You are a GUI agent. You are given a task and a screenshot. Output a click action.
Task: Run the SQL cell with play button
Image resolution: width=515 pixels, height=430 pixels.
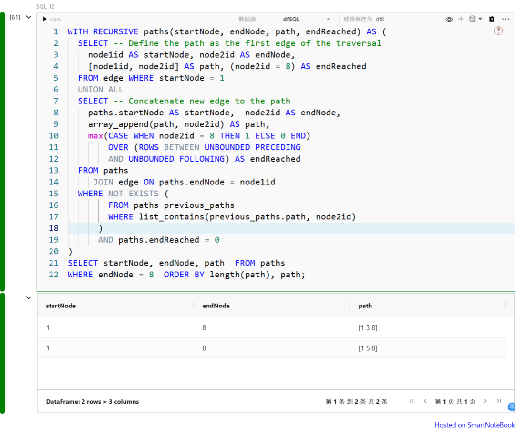(x=45, y=19)
